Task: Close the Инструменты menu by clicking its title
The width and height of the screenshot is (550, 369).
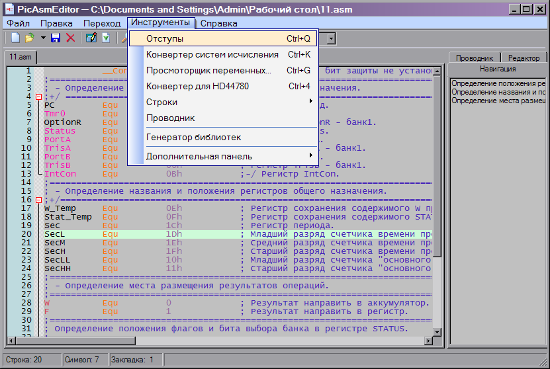Action: click(160, 22)
